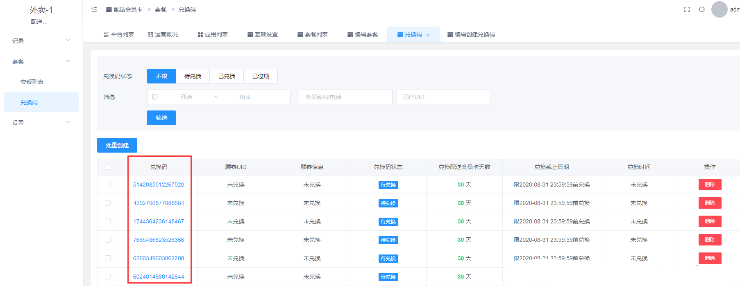This screenshot has width=740, height=286.
Task: Toggle fullscreen mode icon
Action: point(687,9)
